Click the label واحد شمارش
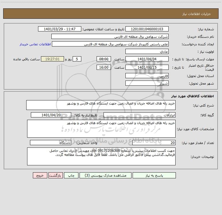The image size is (222, 215). pyautogui.click(x=87, y=143)
